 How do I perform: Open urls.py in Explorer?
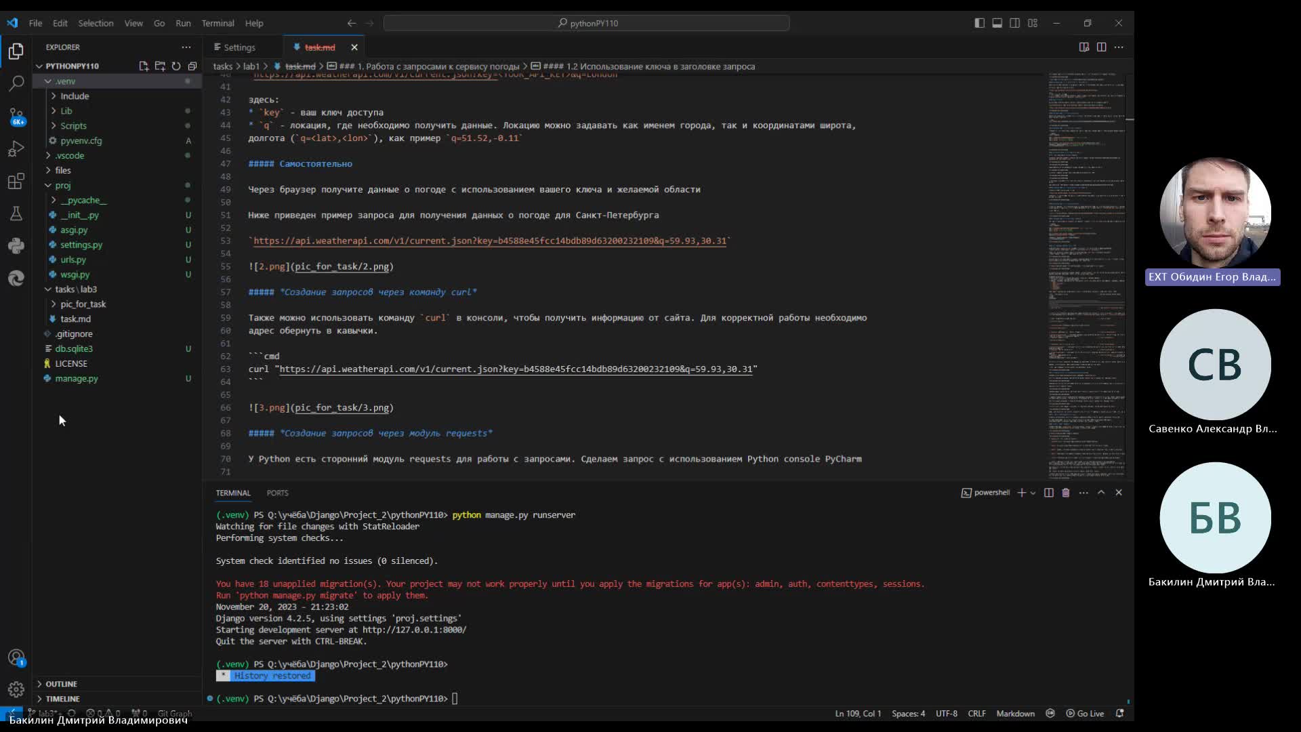pyautogui.click(x=117, y=260)
